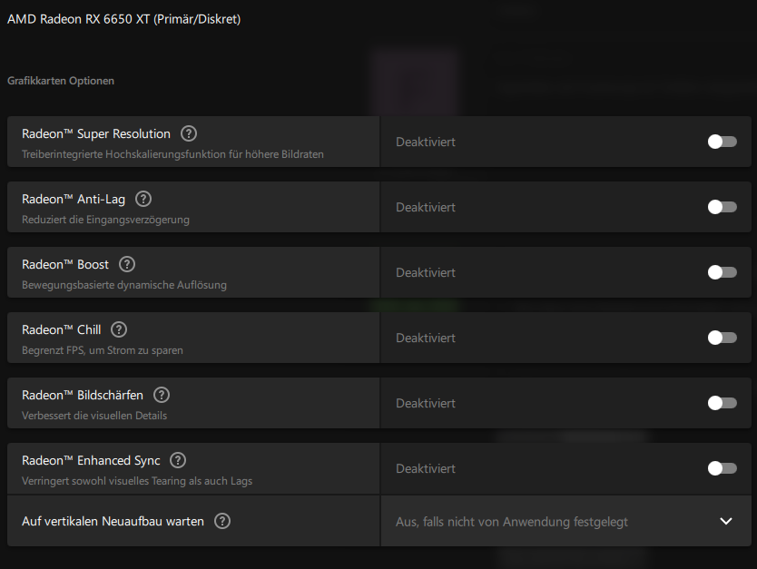Click 'Reduziert die Eingangsverzögerung' description
This screenshot has height=569, width=757.
point(105,221)
